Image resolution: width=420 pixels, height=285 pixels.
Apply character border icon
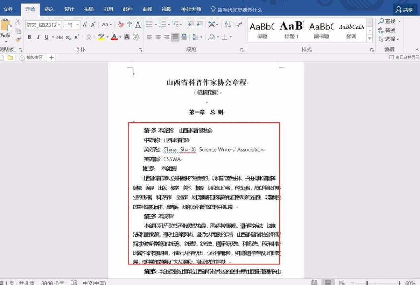138,25
